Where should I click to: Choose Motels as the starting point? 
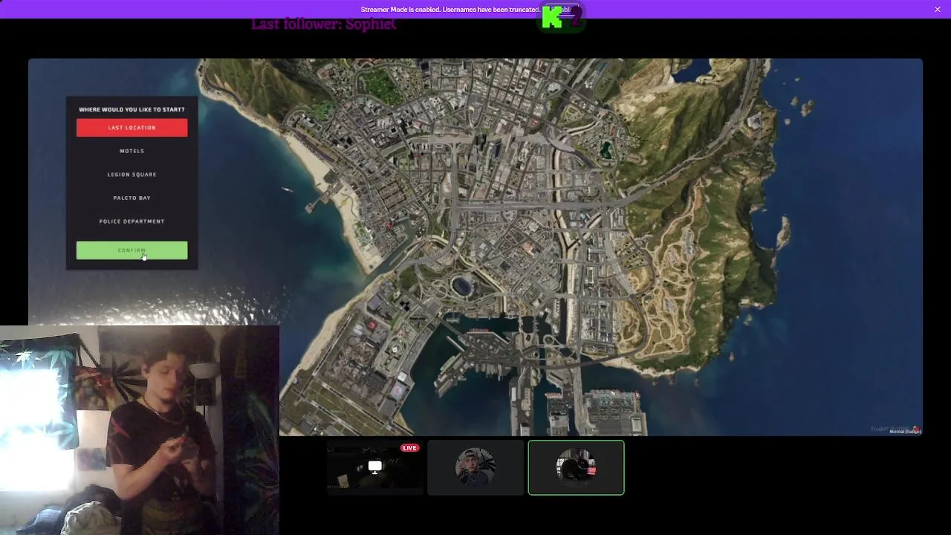(x=132, y=151)
